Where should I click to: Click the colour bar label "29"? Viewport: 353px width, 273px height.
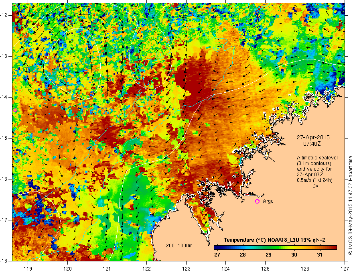(268, 255)
